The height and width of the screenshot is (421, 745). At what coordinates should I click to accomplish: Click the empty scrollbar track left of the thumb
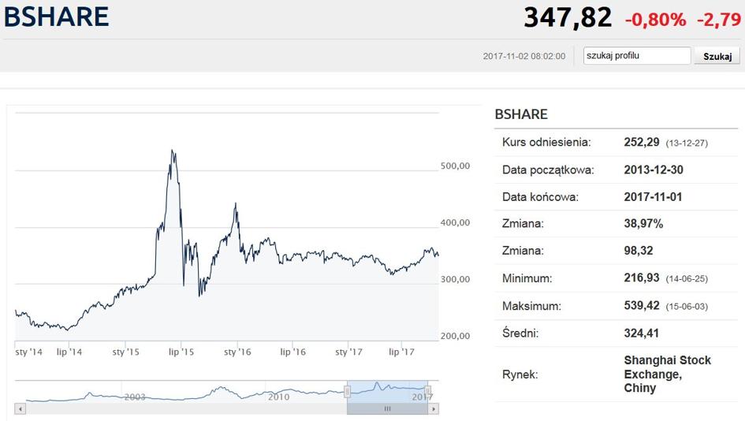point(181,409)
